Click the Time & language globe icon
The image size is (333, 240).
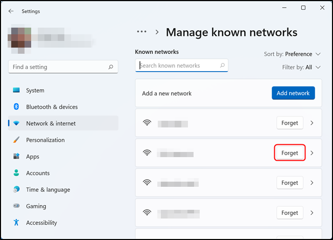click(x=16, y=189)
